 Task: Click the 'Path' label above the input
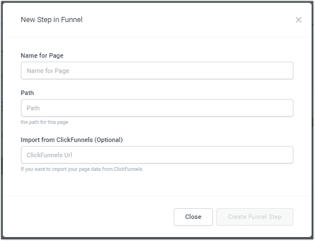[x=27, y=93]
